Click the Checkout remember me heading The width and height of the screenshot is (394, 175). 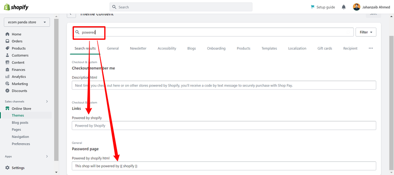pyautogui.click(x=94, y=68)
